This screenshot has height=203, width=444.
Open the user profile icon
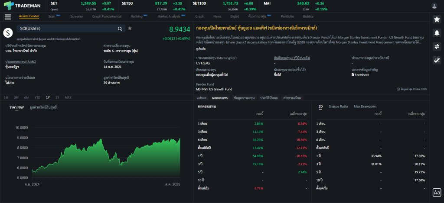(434, 6)
